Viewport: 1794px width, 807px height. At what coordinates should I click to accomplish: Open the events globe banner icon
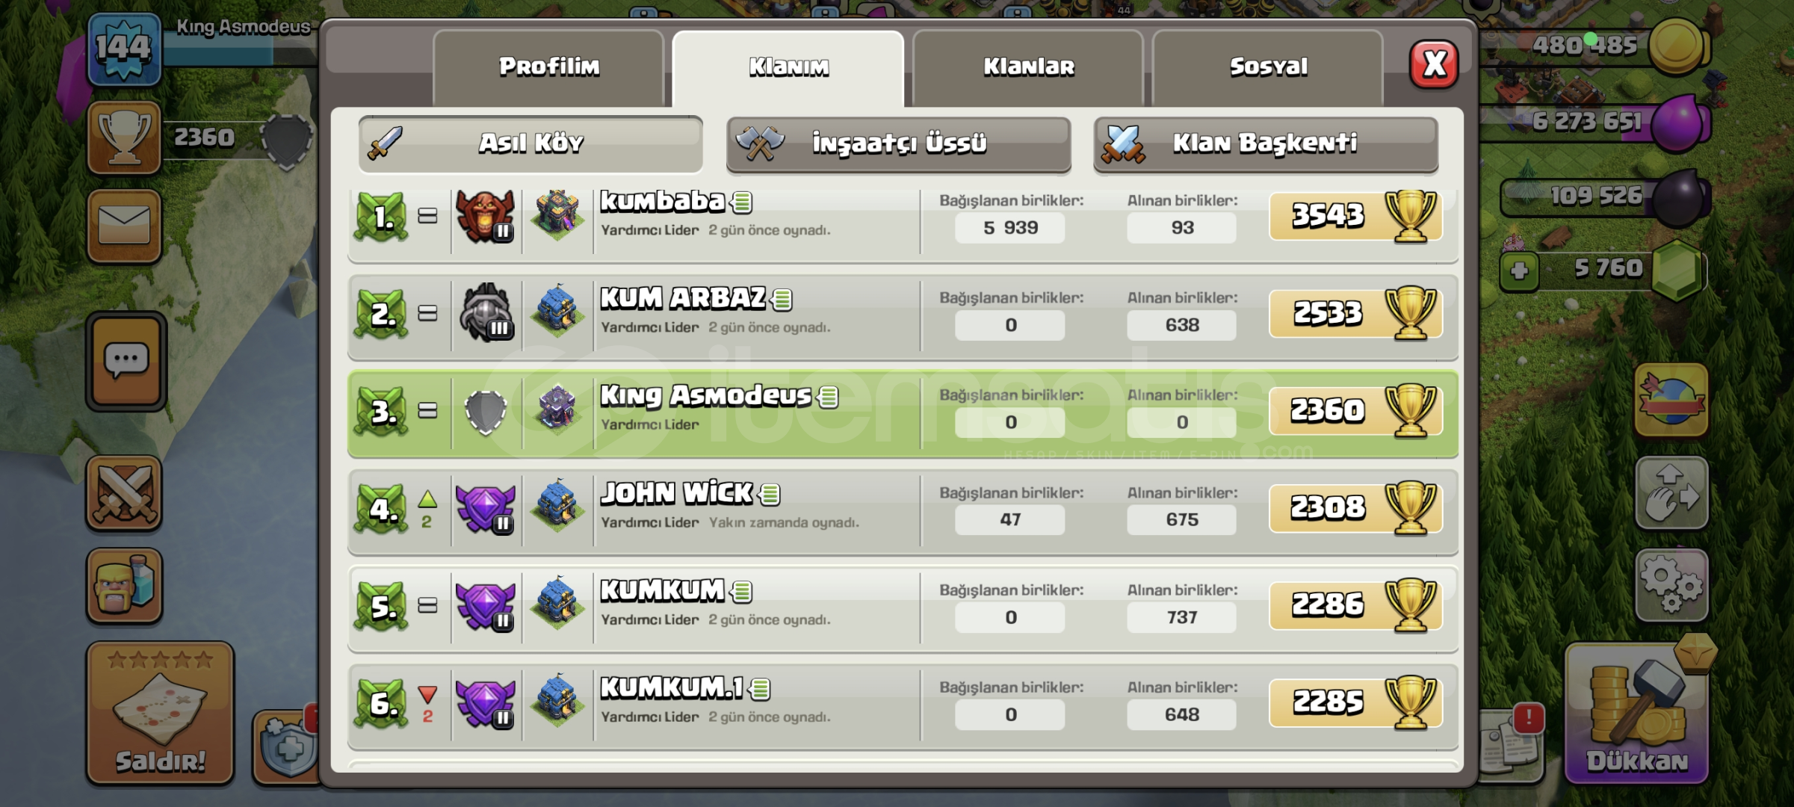[1671, 401]
